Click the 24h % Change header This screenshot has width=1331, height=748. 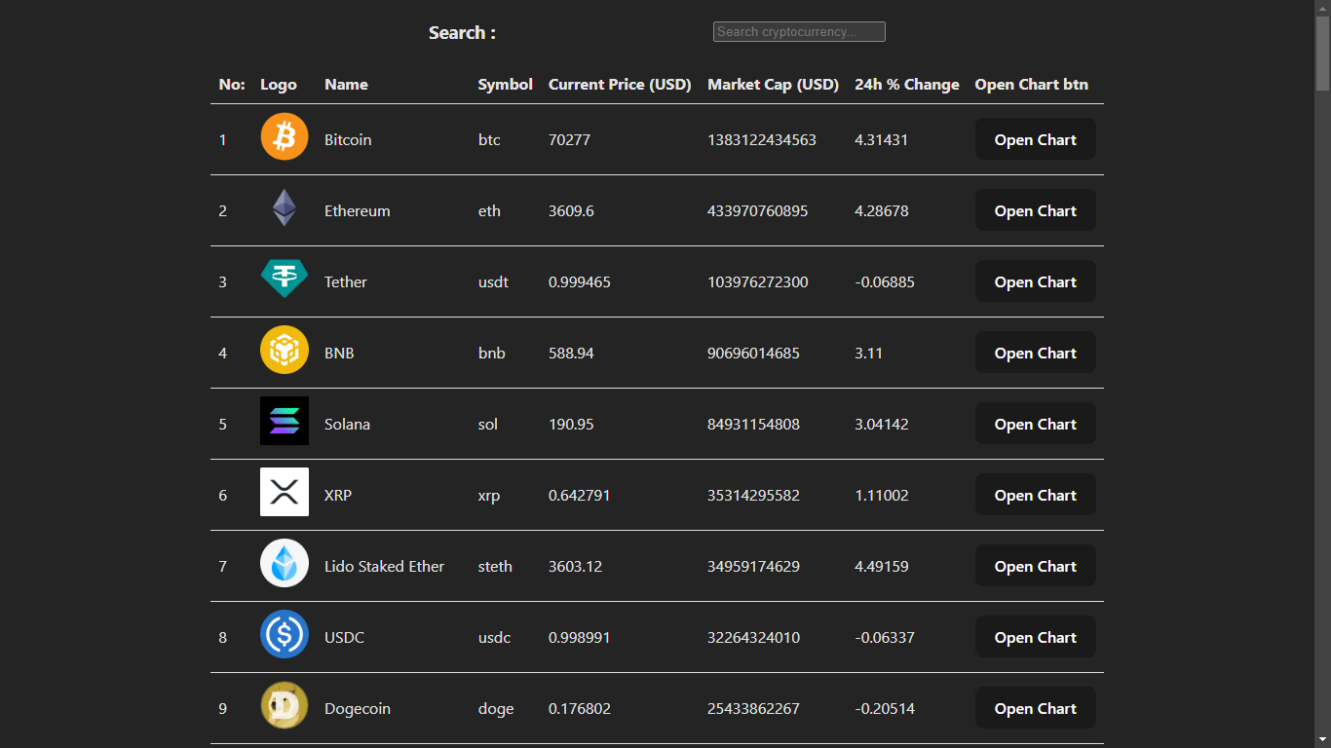[906, 85]
